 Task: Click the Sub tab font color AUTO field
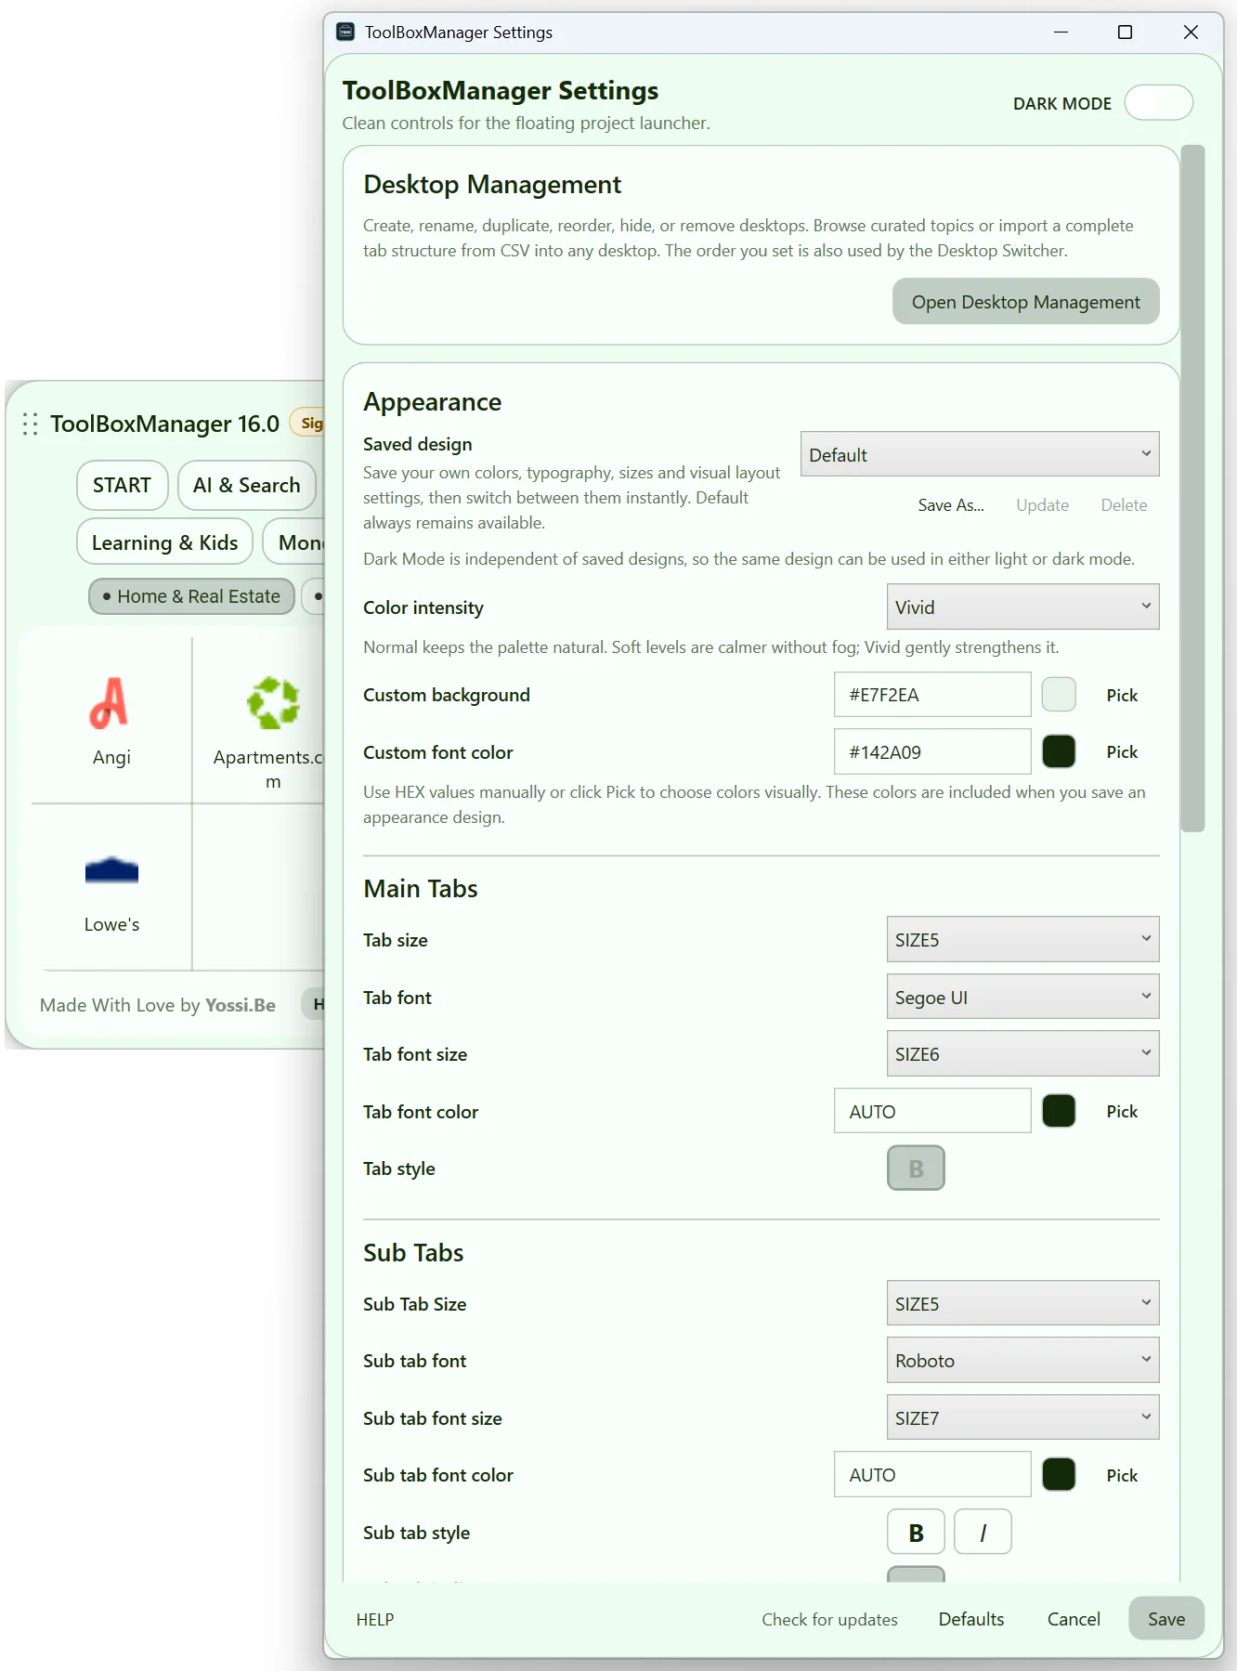tap(932, 1475)
